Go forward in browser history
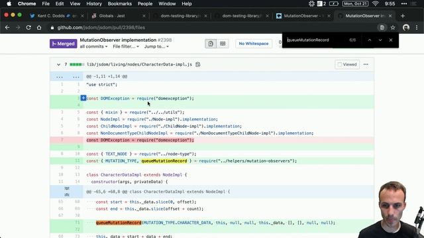The width and height of the screenshot is (424, 238). 18,28
